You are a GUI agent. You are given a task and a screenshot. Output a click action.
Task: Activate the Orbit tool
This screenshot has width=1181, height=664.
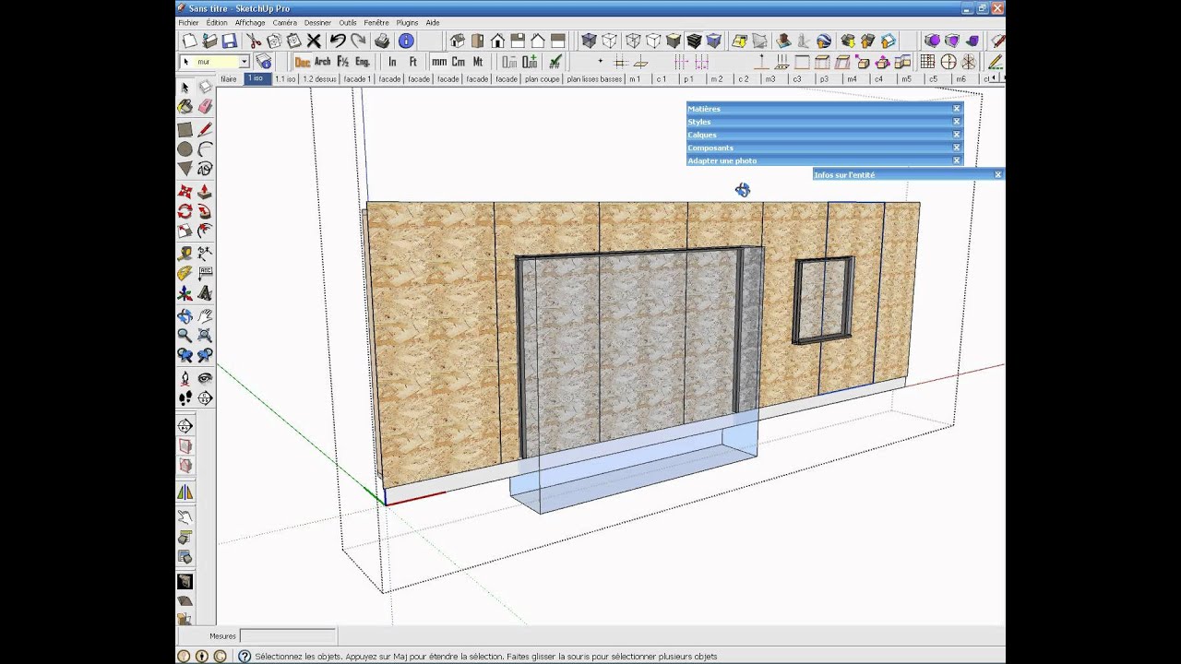[185, 315]
